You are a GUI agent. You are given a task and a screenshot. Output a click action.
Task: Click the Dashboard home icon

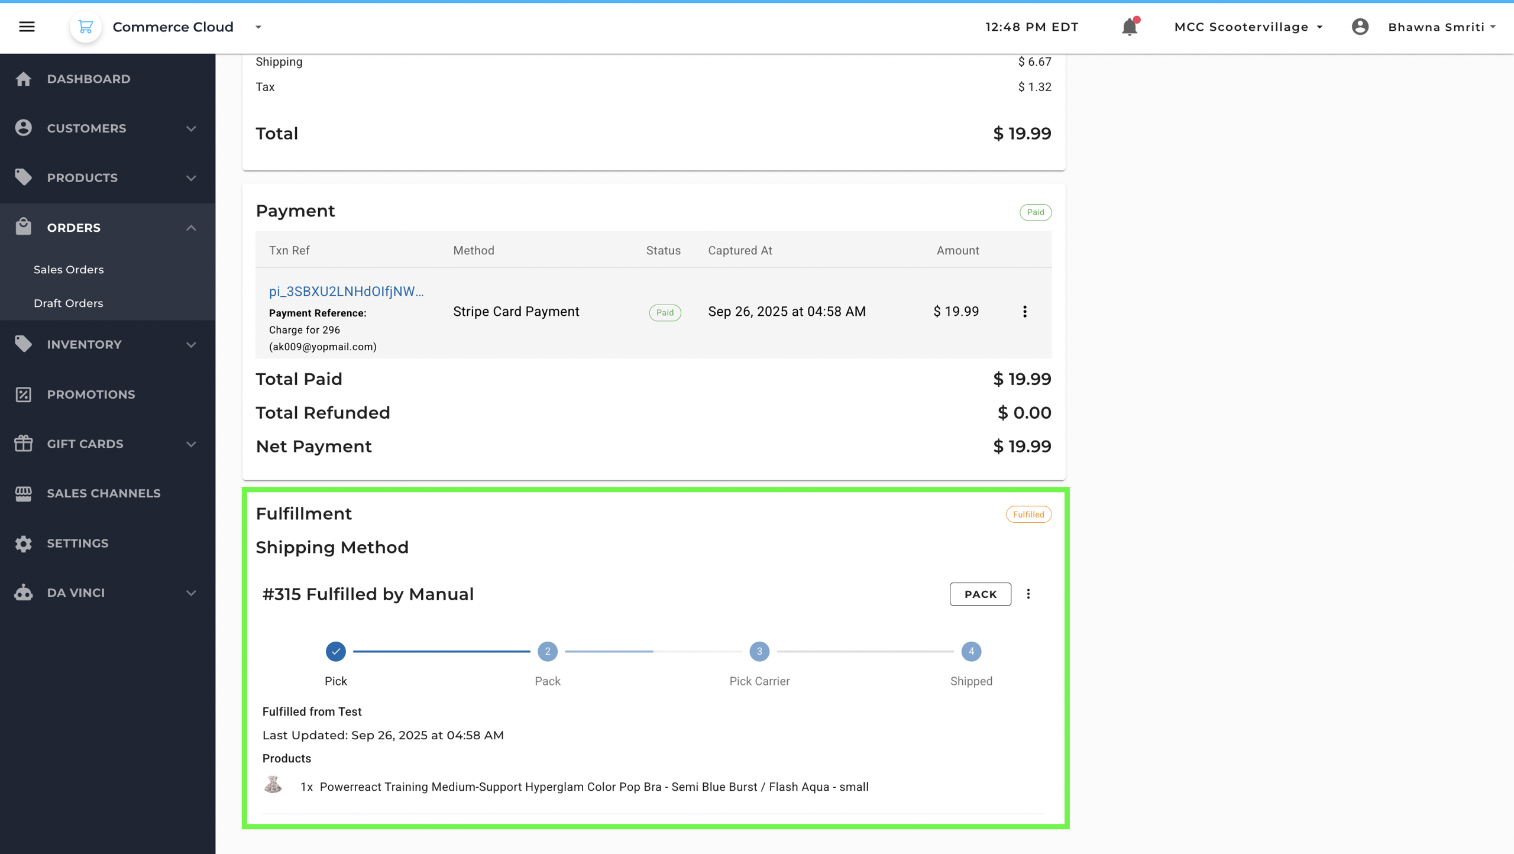point(24,79)
